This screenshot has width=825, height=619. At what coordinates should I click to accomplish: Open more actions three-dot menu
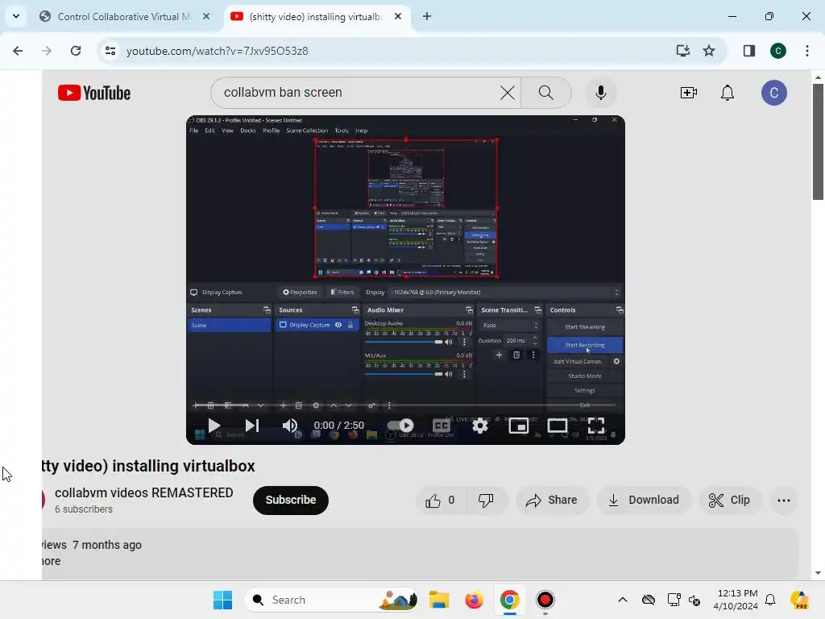pyautogui.click(x=783, y=500)
